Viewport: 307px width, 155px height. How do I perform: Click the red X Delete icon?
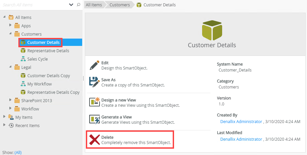tap(94, 140)
